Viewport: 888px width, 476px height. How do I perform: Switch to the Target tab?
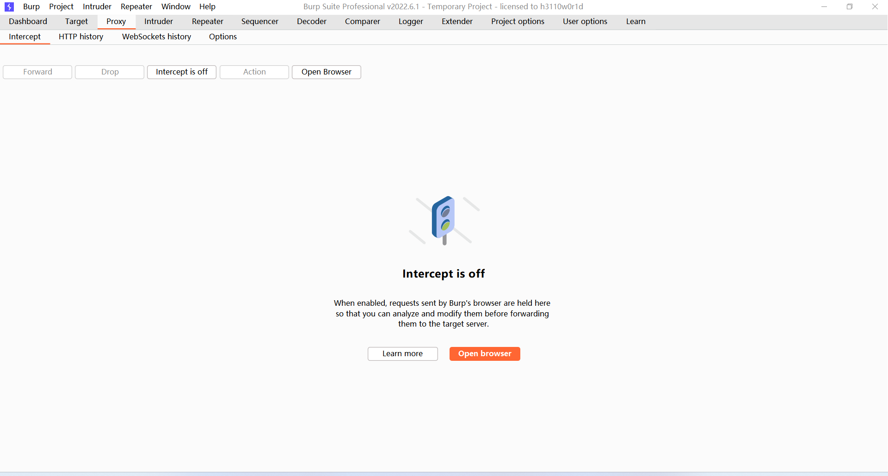click(x=76, y=21)
